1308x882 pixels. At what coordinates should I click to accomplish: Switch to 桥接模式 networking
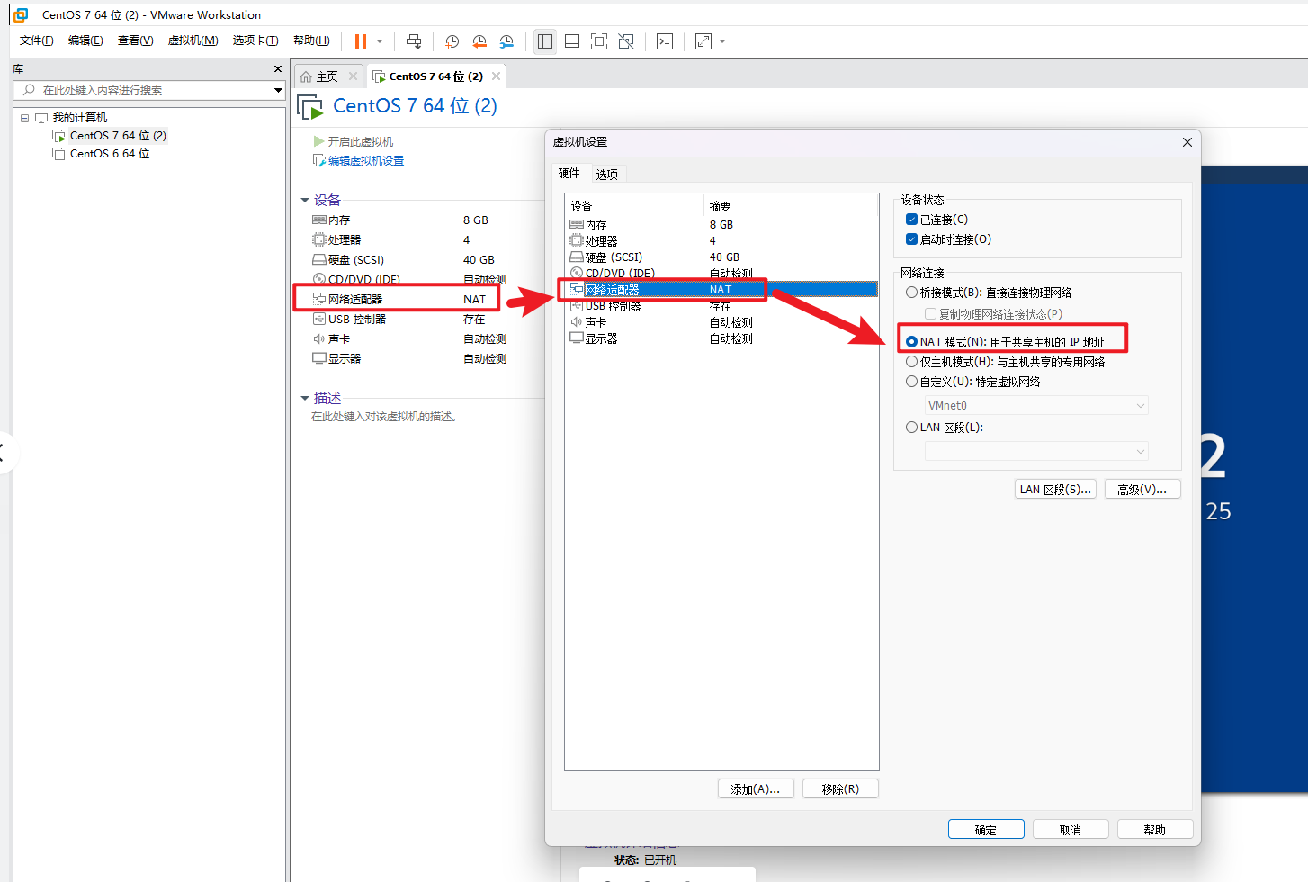911,292
